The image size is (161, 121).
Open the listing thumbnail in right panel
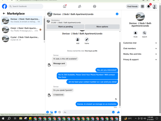(140, 16)
